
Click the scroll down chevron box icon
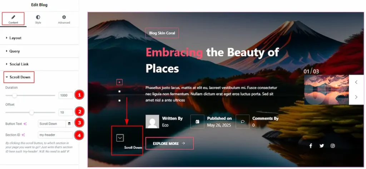click(x=120, y=138)
